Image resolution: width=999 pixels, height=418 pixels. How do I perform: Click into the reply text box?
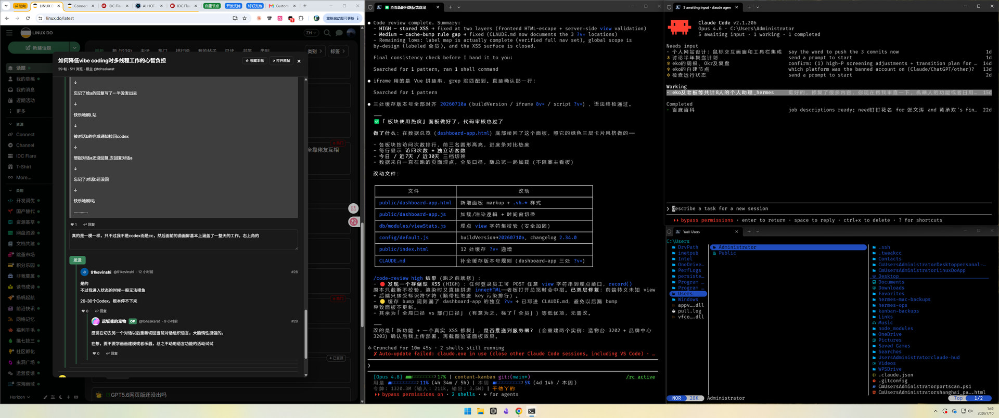coord(184,240)
